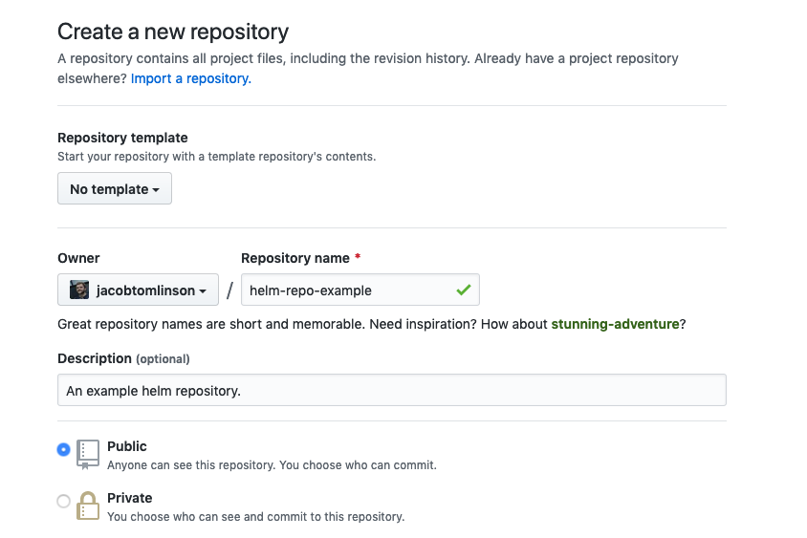Click the Public label text
The width and height of the screenshot is (807, 538).
127,446
